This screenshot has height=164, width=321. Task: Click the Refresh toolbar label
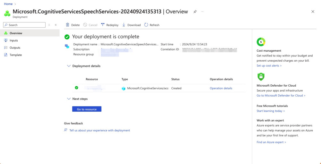coord(155,25)
